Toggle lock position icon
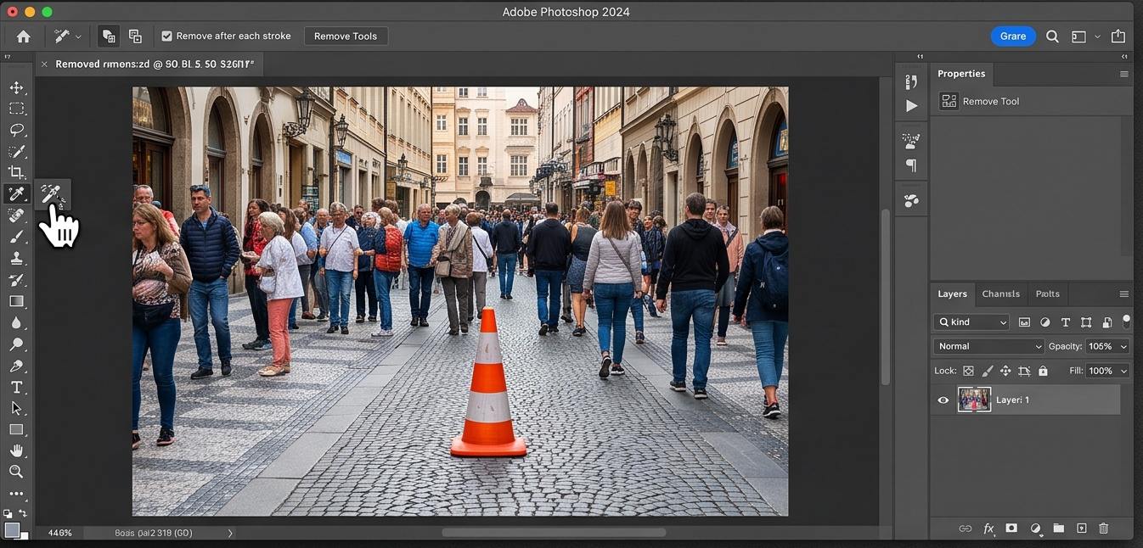Image resolution: width=1143 pixels, height=548 pixels. (x=1005, y=371)
